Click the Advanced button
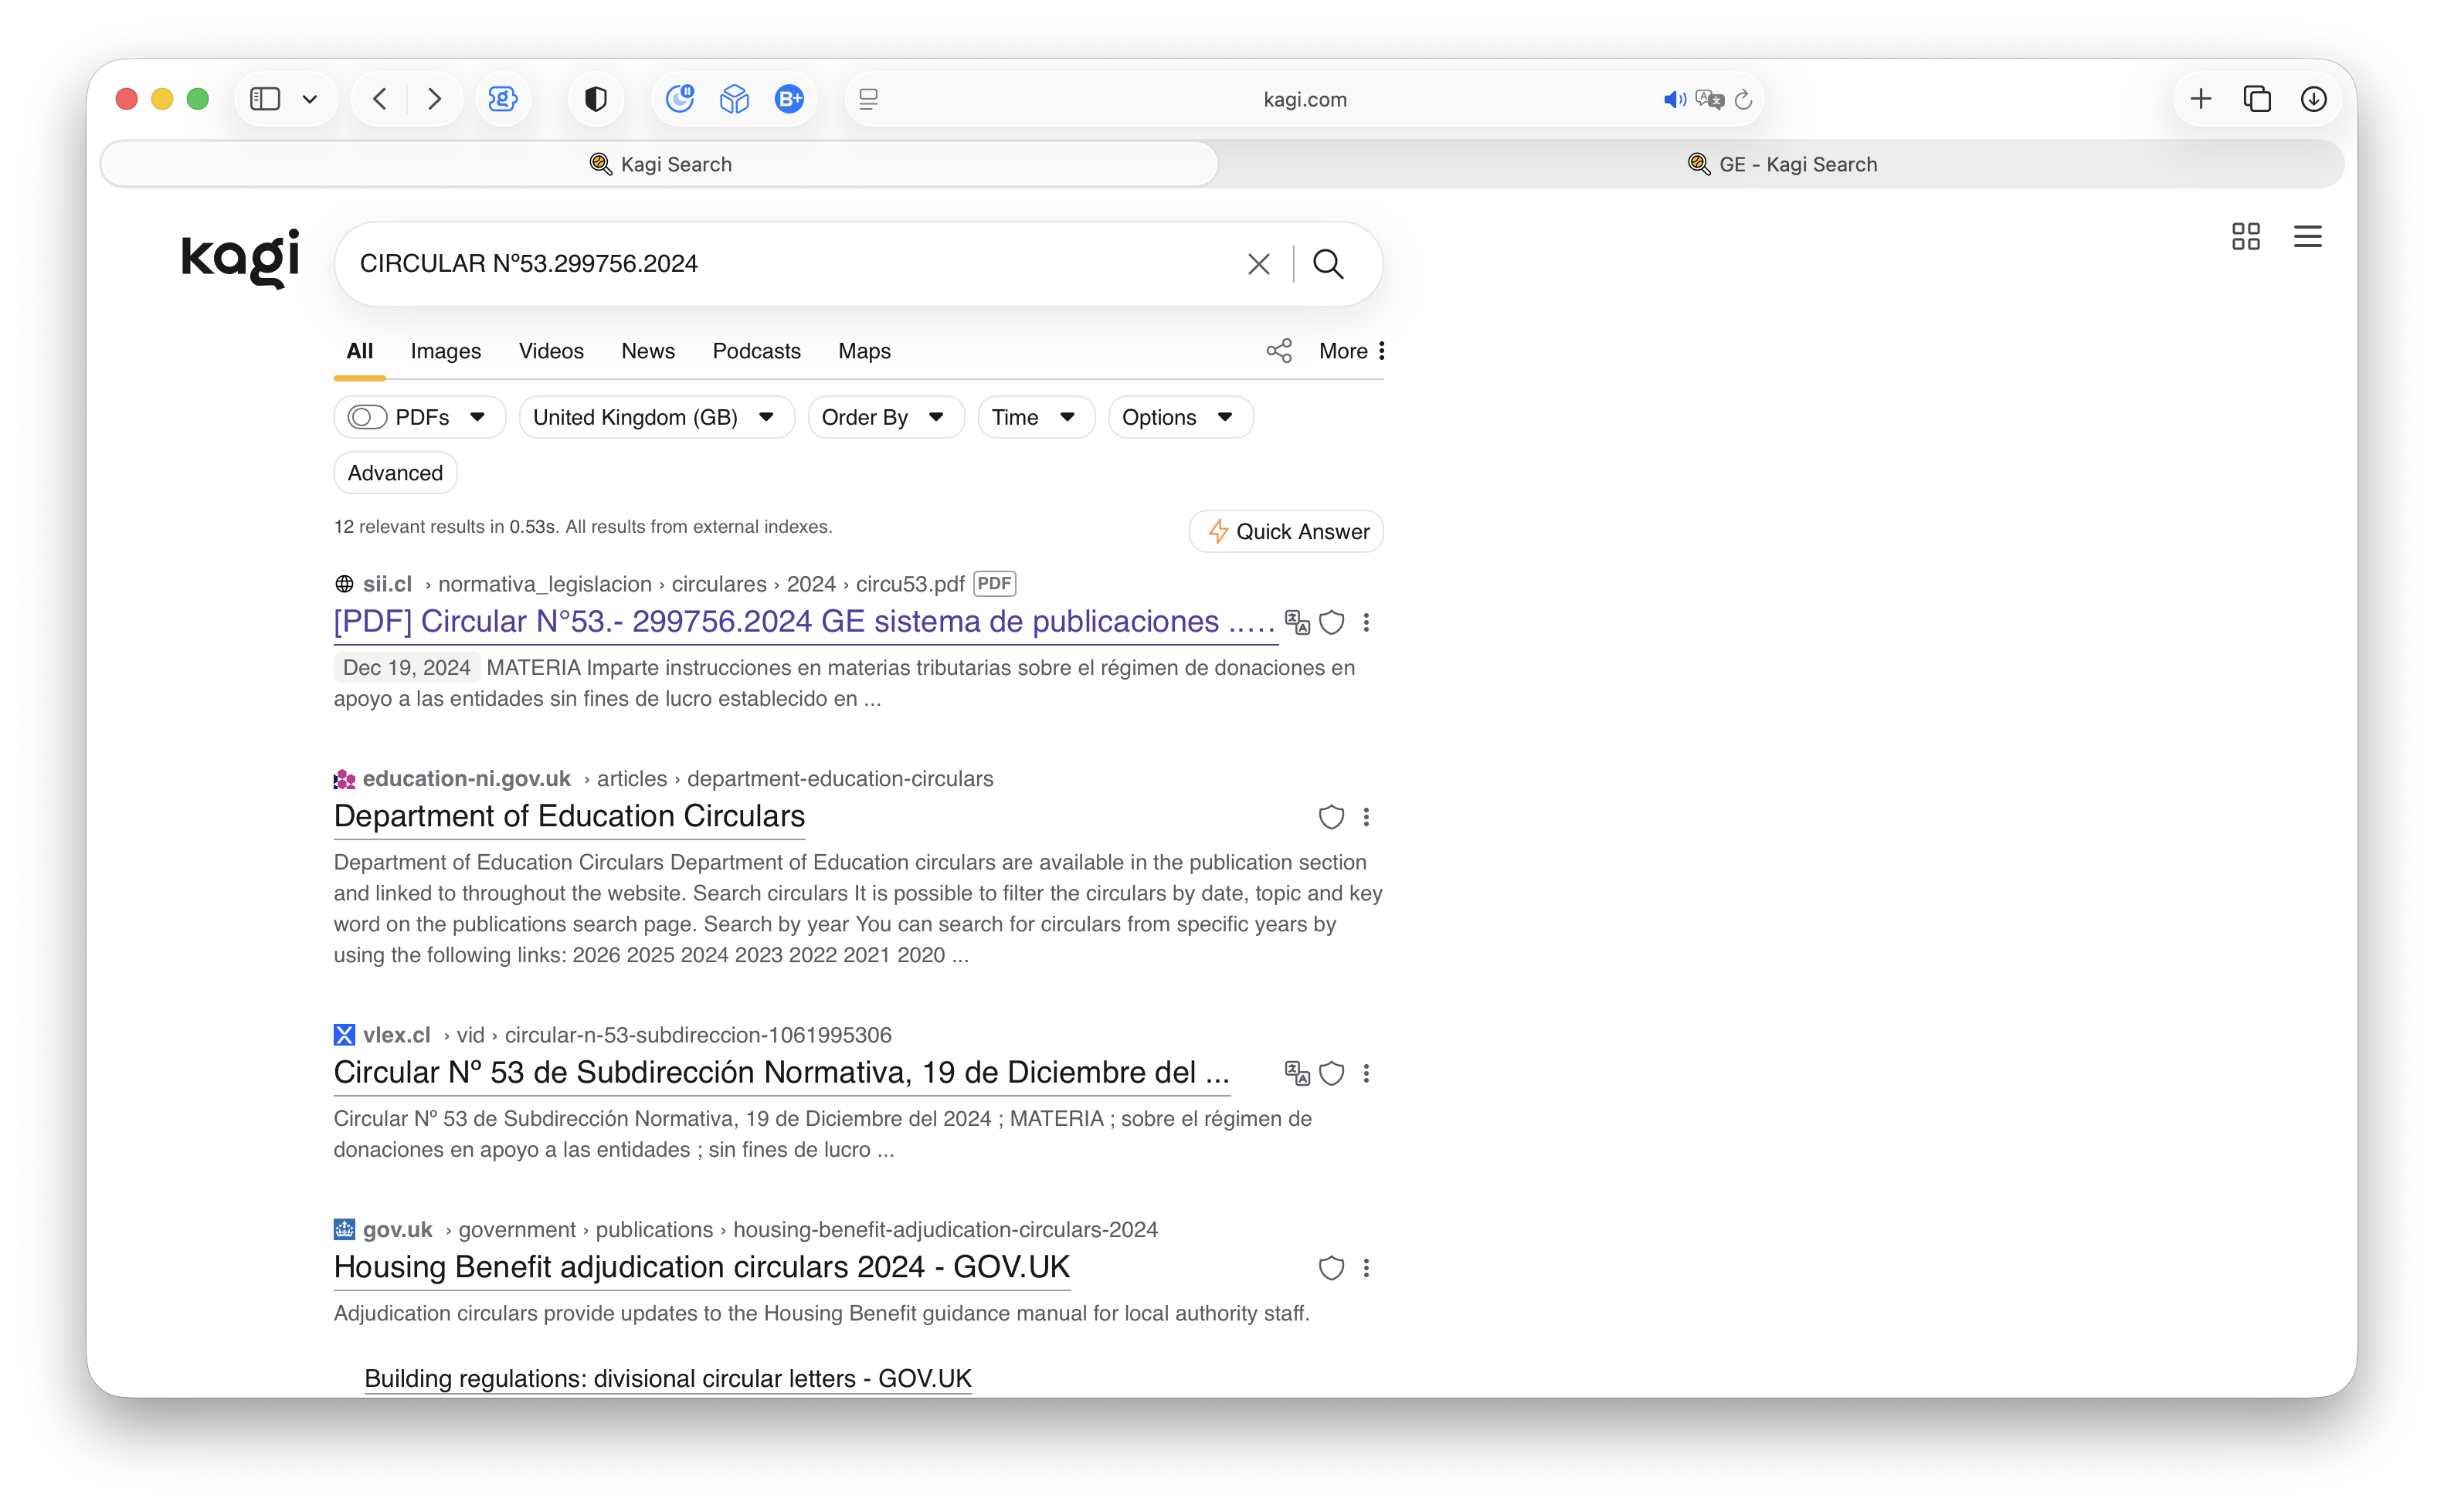This screenshot has width=2444, height=1512. tap(395, 473)
